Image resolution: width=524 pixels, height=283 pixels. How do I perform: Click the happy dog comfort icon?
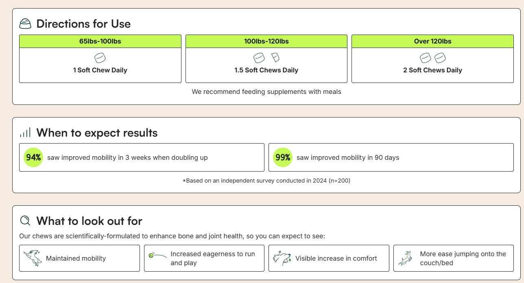(282, 258)
